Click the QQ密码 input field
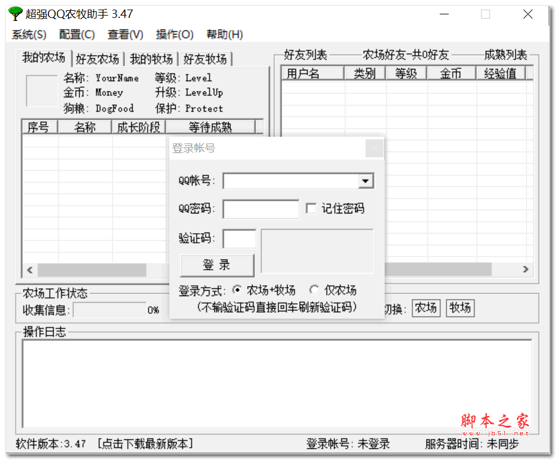The height and width of the screenshot is (461, 557). [260, 209]
